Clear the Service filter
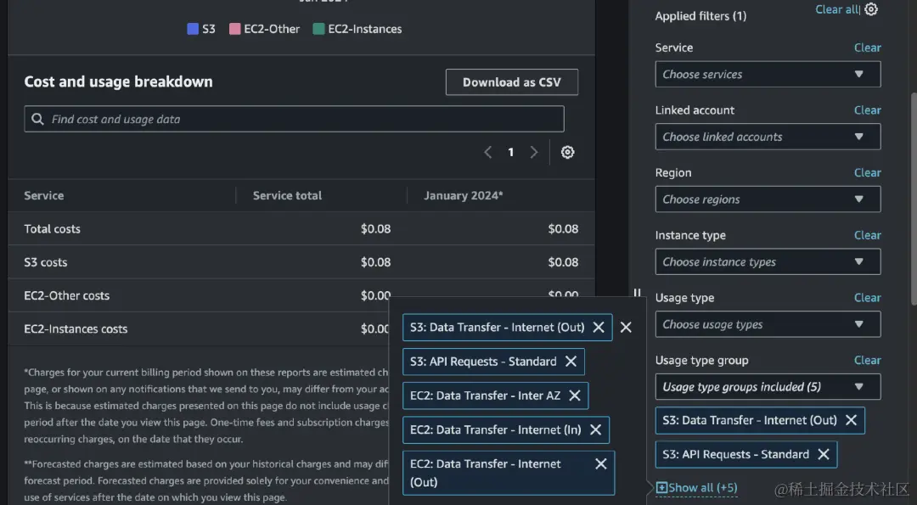Viewport: 917px width, 505px height. 867,48
